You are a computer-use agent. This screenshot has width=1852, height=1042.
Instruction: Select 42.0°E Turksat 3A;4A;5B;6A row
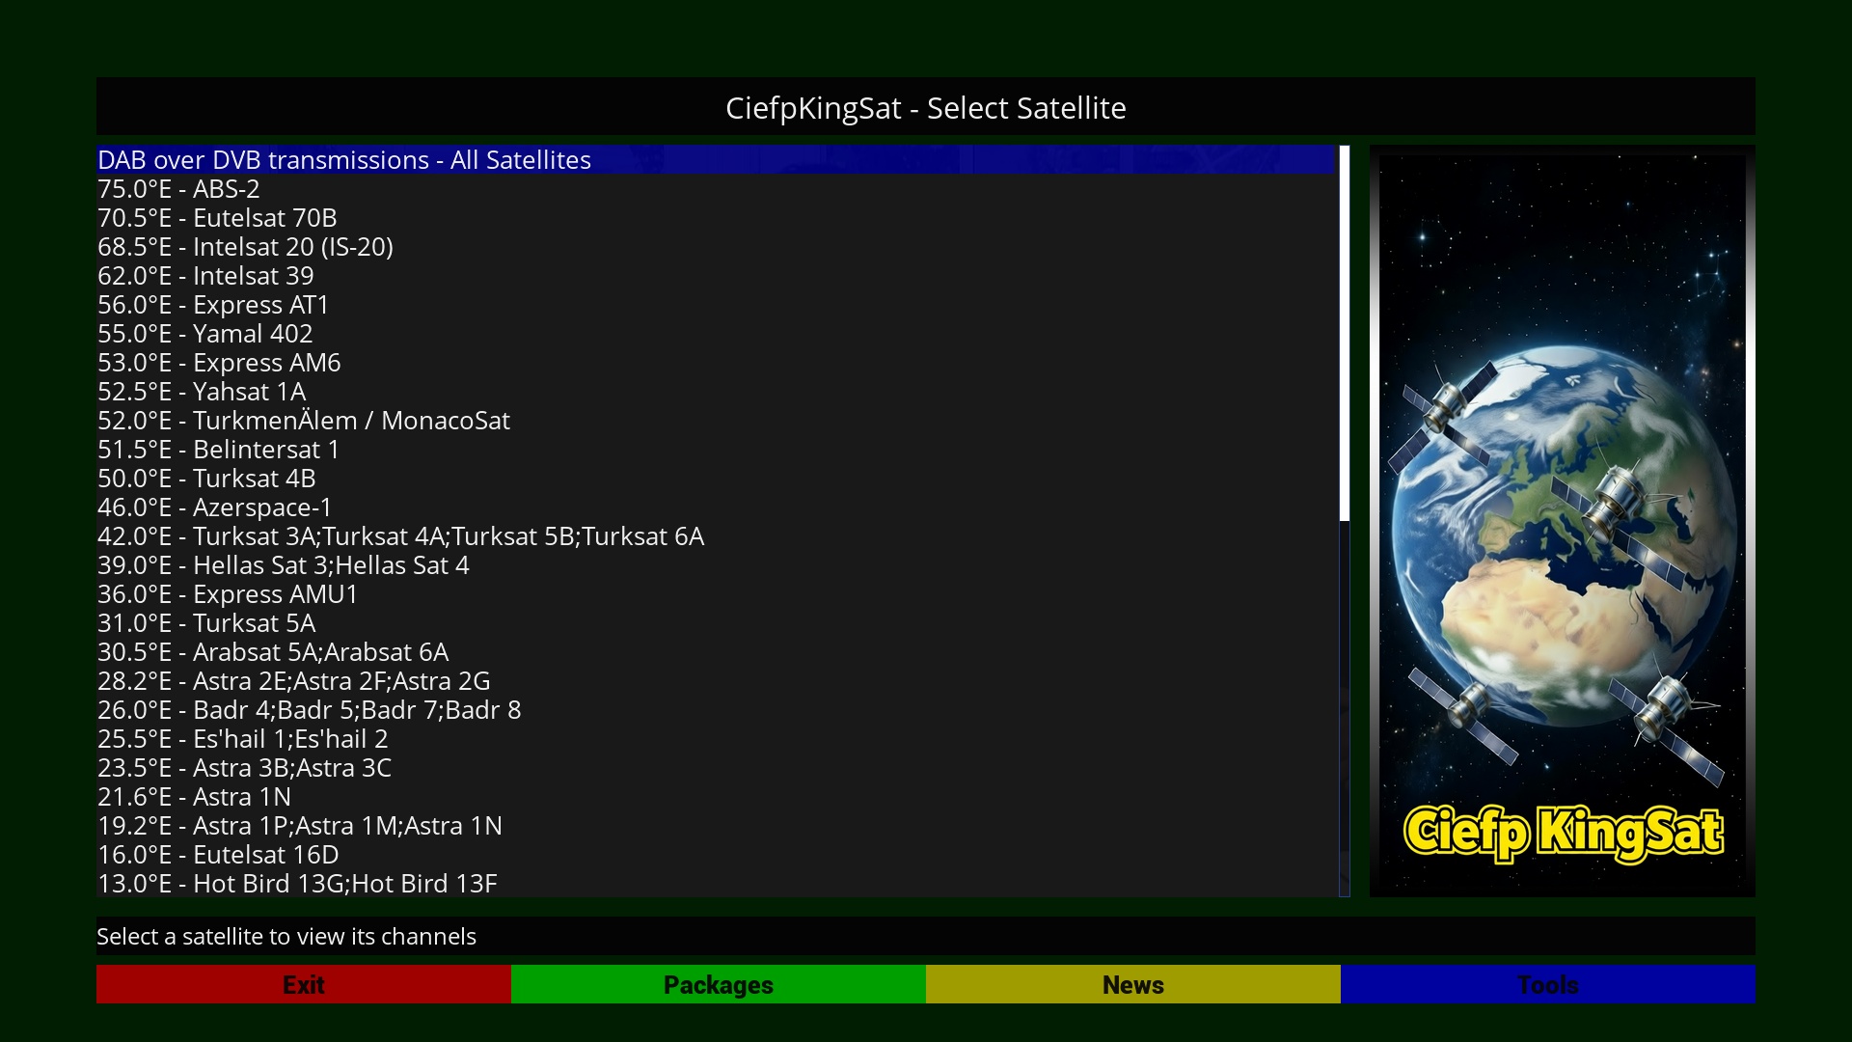point(715,535)
